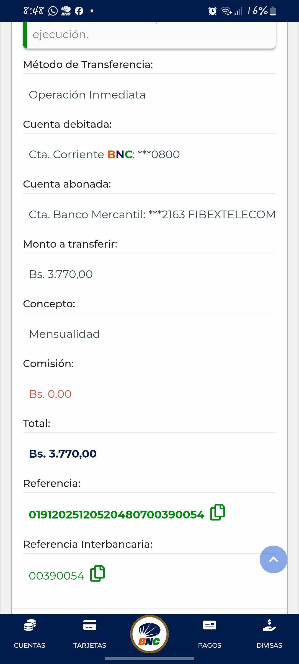Tap the Cta. Banco Mercantil FIBEXTELECOM account
Screen dimensions: 299x664
(152, 214)
